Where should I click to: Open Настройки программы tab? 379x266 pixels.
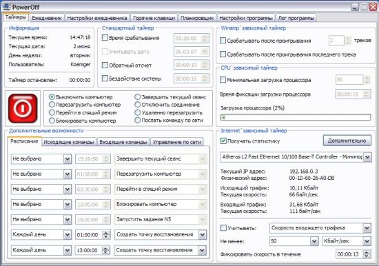coord(246,18)
